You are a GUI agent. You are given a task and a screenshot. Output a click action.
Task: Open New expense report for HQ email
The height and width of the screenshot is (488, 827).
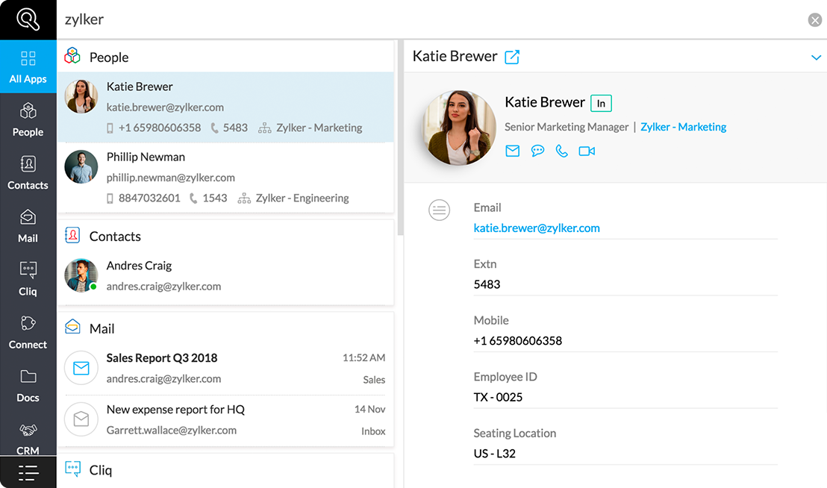coord(225,419)
